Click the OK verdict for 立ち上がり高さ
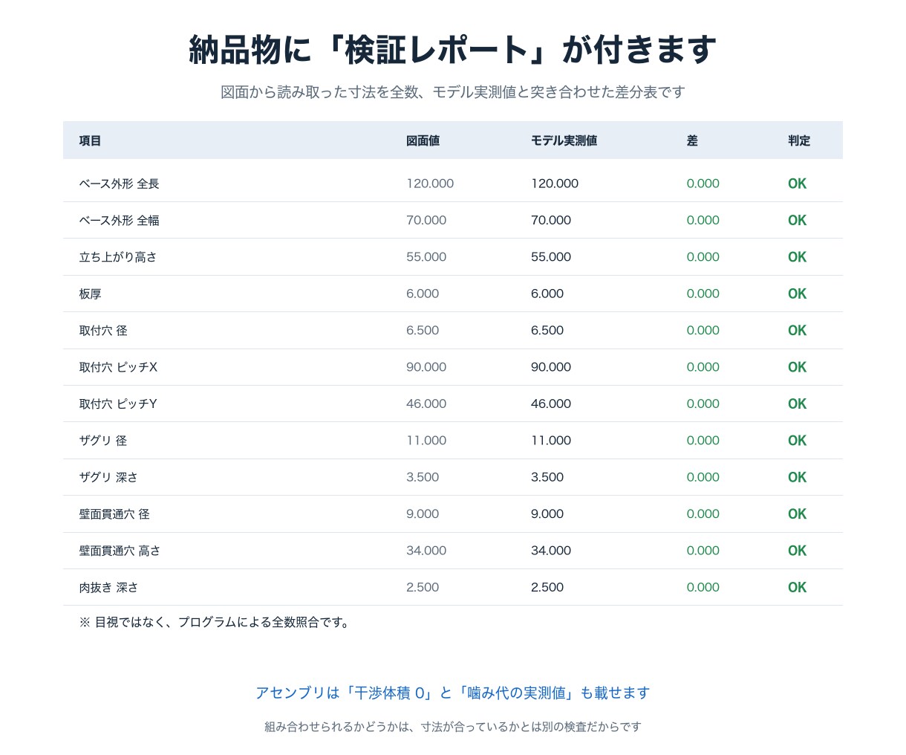Image resolution: width=906 pixels, height=755 pixels. [x=798, y=257]
